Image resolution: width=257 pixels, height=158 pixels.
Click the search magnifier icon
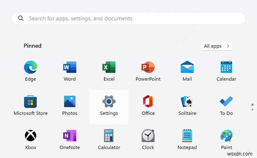click(21, 18)
